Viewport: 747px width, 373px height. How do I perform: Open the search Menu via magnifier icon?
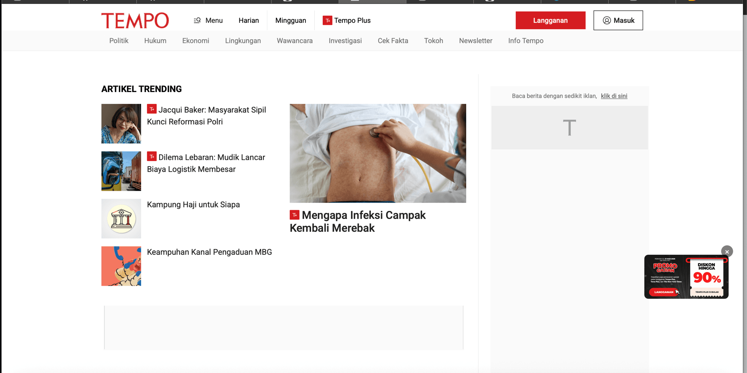coord(198,20)
